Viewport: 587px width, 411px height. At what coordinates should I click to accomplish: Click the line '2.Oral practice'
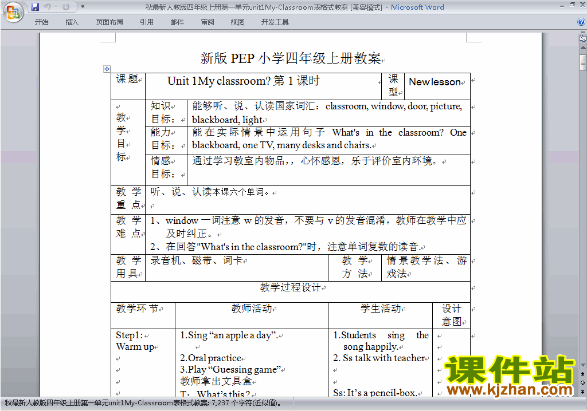(x=211, y=358)
